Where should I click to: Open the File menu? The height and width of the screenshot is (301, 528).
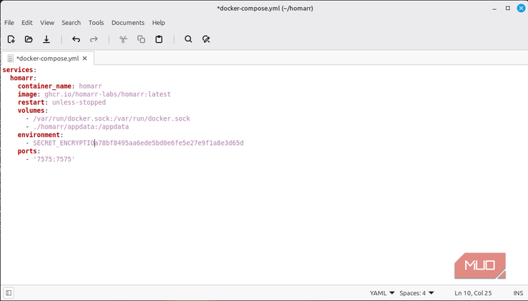pyautogui.click(x=9, y=23)
